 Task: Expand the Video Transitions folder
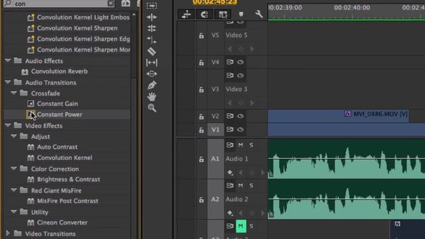coord(8,233)
